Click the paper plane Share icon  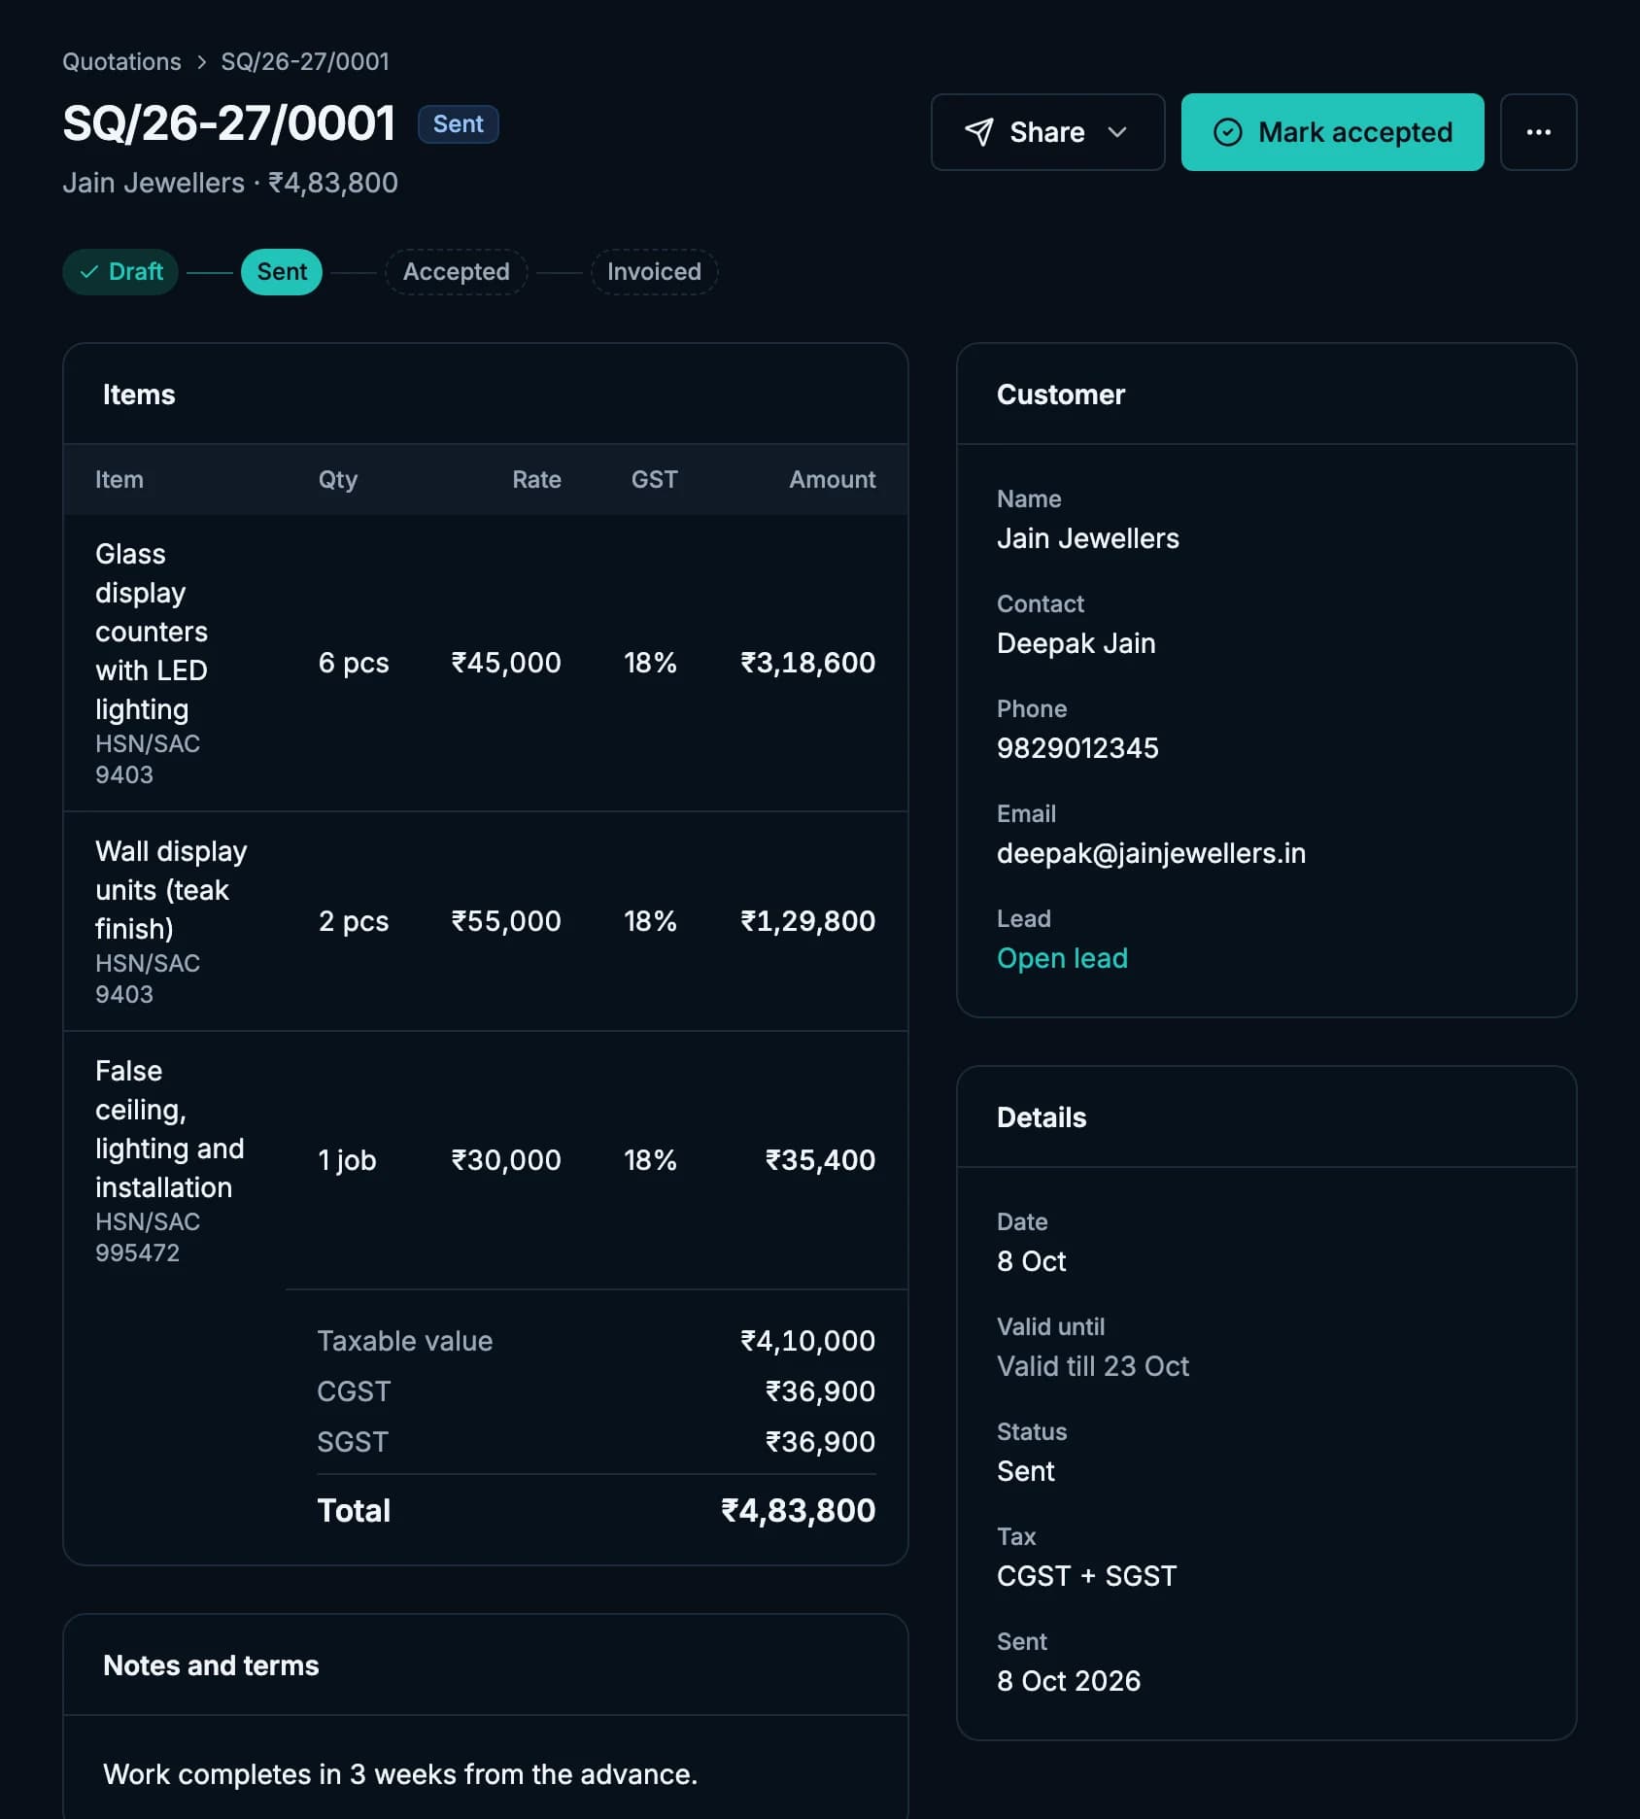(978, 132)
